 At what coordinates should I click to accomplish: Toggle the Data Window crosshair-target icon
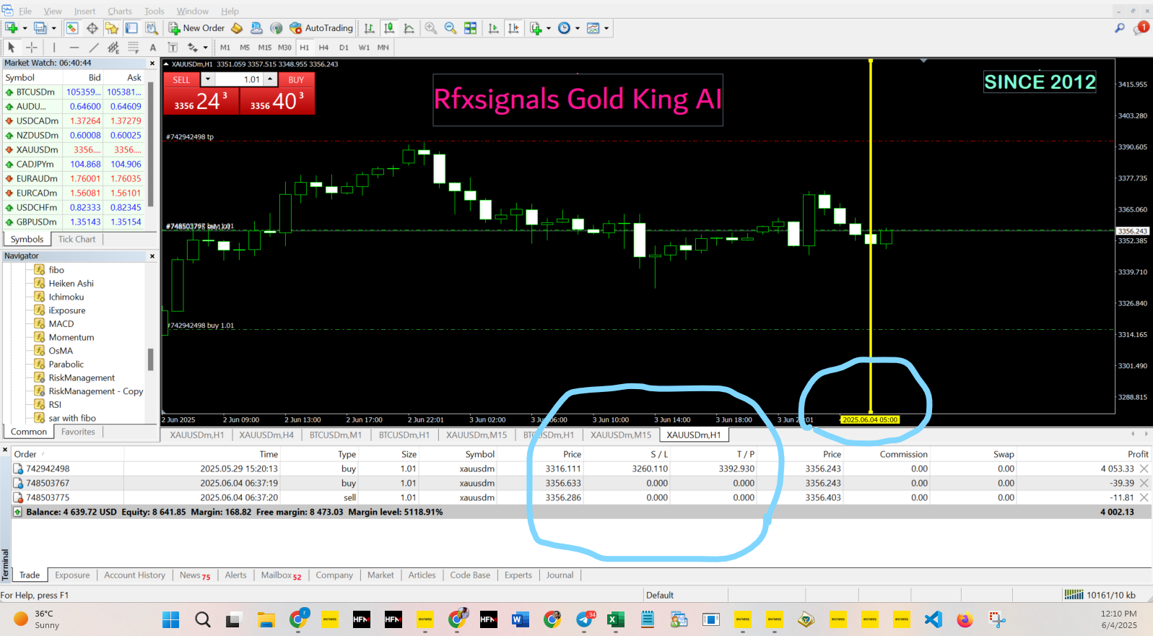(92, 28)
